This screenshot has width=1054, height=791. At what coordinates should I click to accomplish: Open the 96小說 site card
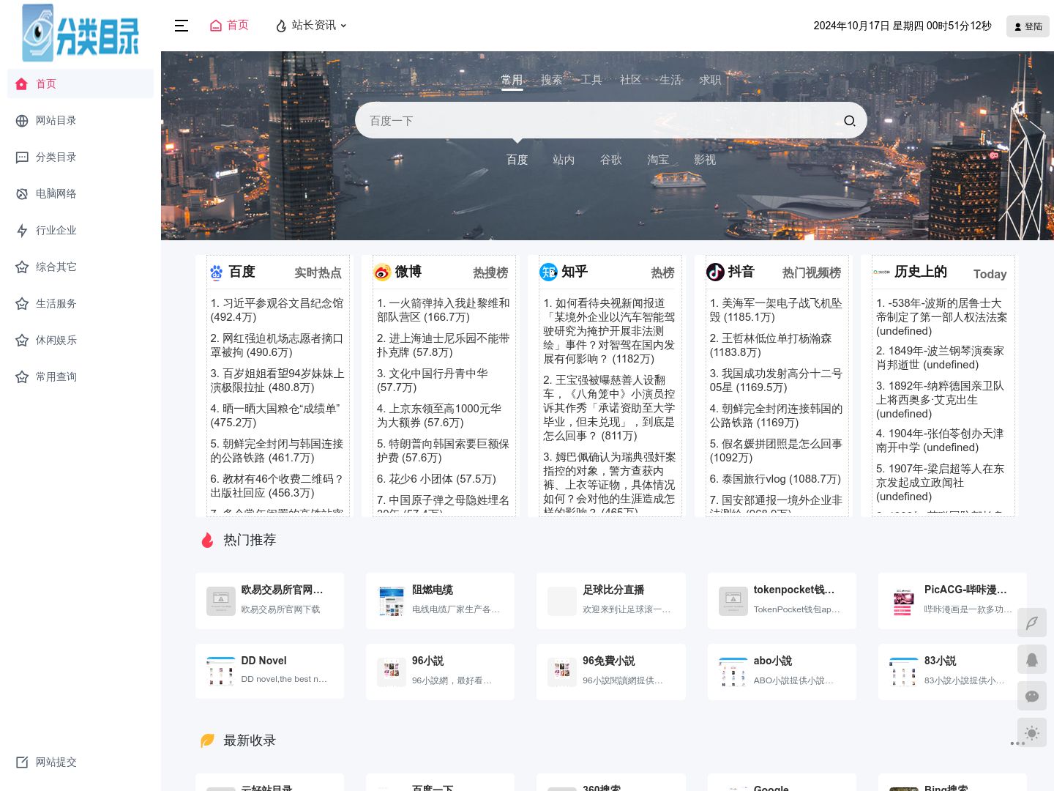(x=440, y=672)
